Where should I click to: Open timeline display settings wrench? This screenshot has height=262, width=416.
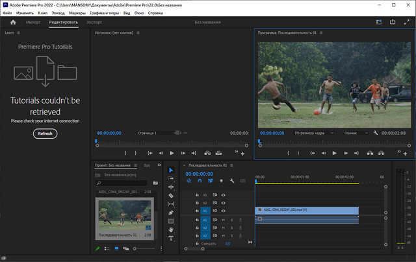231,181
